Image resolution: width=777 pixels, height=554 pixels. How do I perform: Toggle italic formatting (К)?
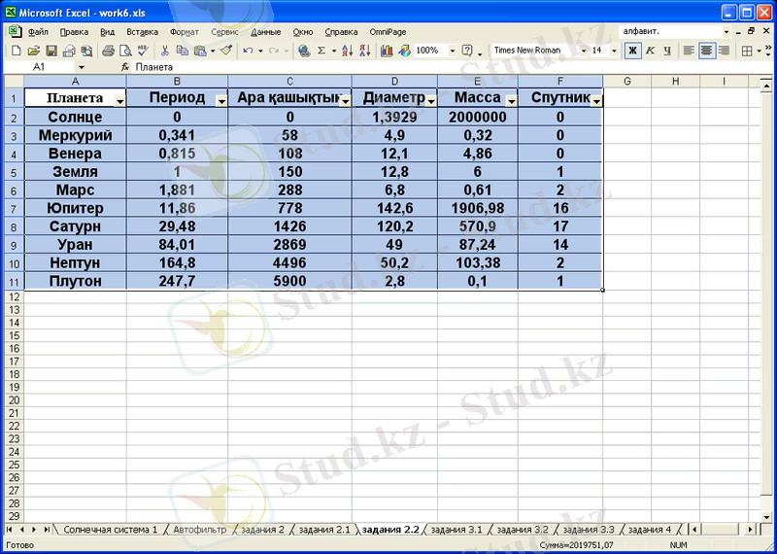pos(650,50)
